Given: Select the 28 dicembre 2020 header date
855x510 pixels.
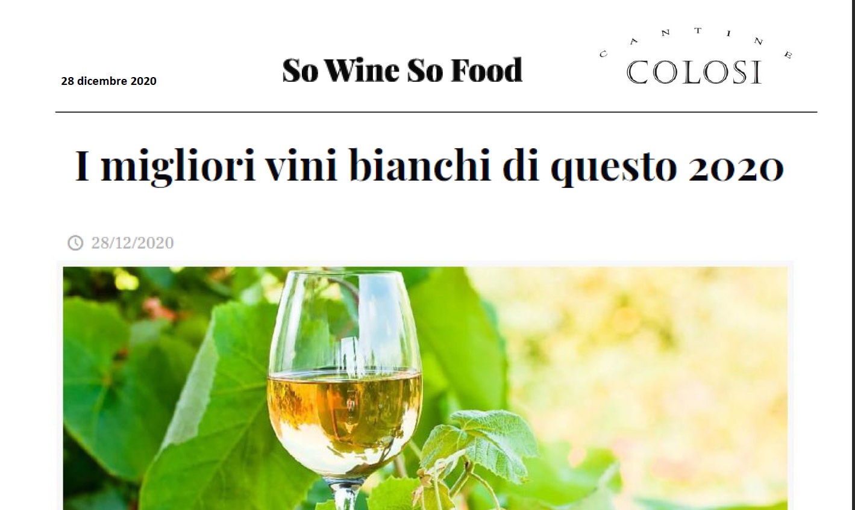Looking at the screenshot, I should pos(109,81).
